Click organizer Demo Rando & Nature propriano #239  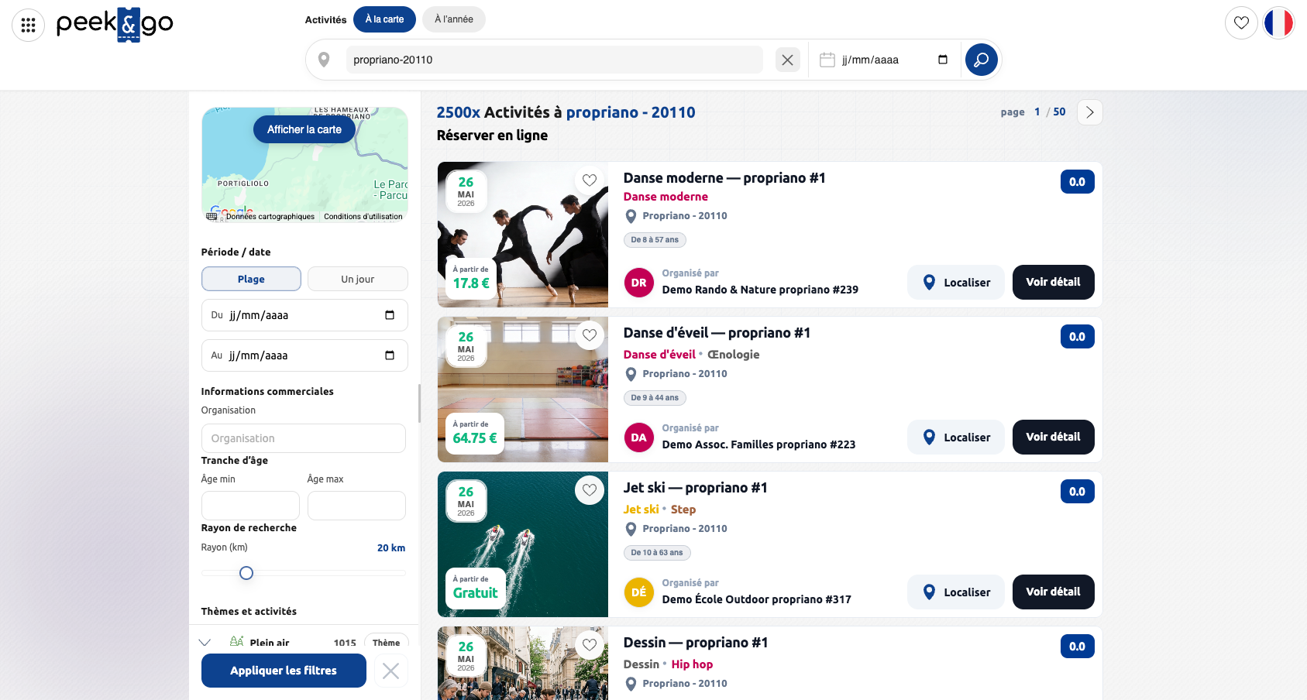tap(760, 290)
